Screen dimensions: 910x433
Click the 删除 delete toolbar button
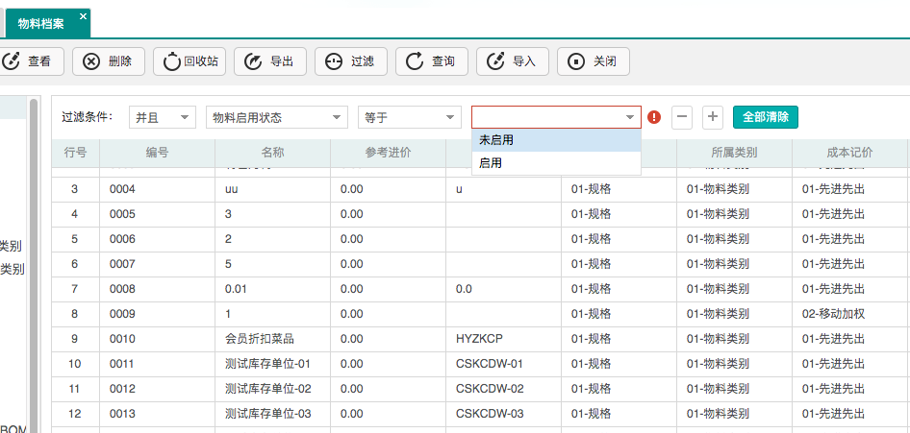click(x=108, y=61)
